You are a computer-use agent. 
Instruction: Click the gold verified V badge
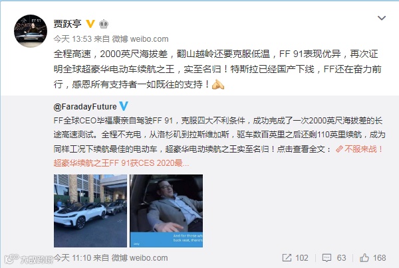(90, 24)
